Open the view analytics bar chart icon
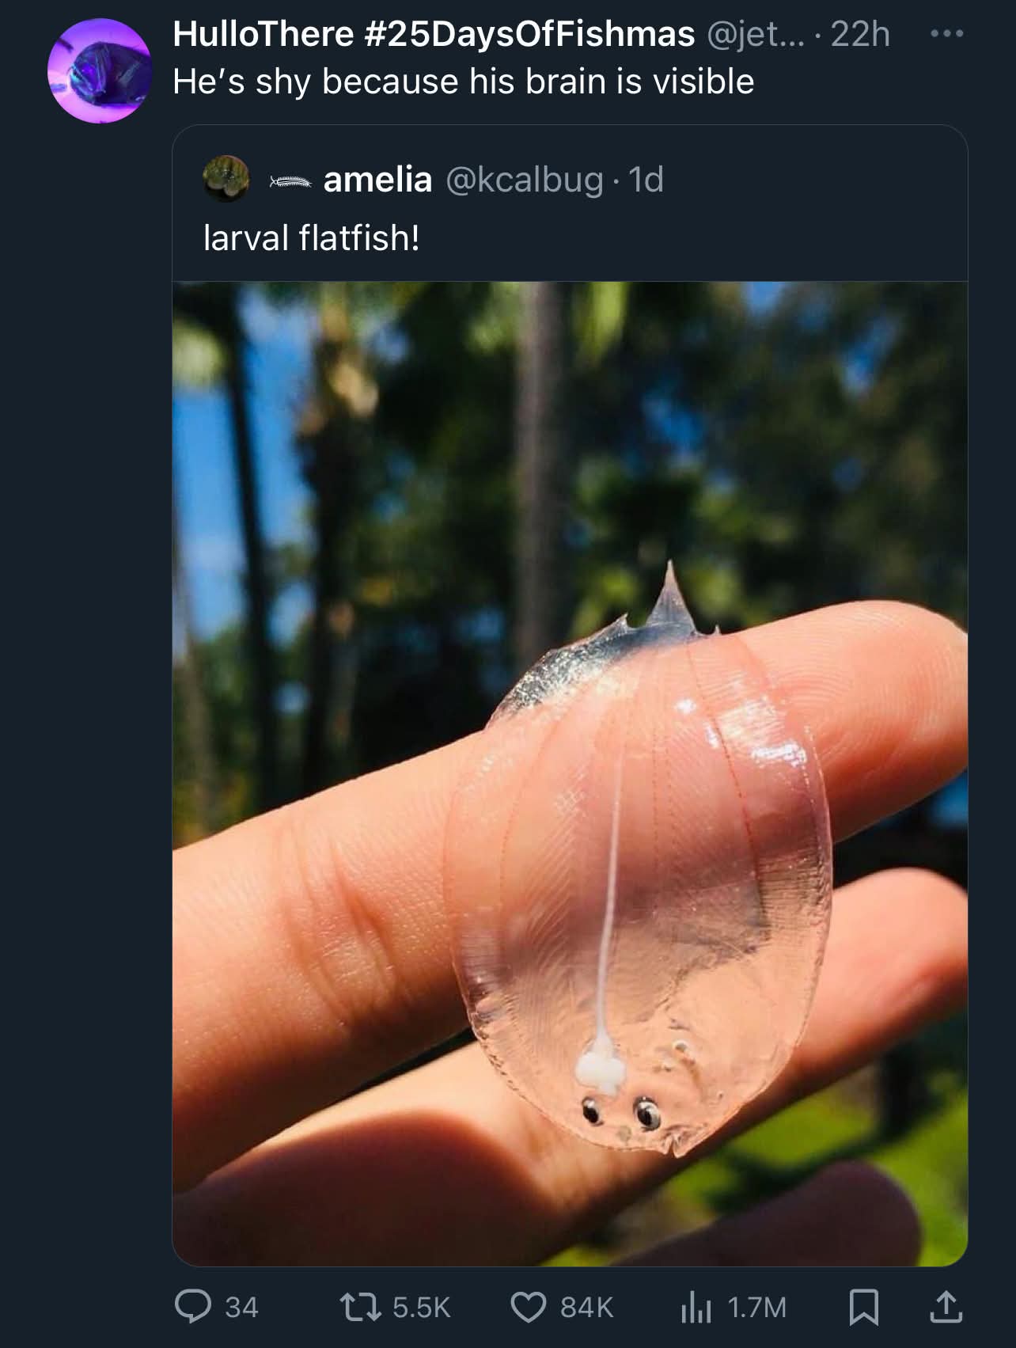 click(696, 1307)
